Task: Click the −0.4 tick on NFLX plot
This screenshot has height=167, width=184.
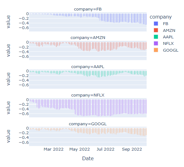Action: 24,109
